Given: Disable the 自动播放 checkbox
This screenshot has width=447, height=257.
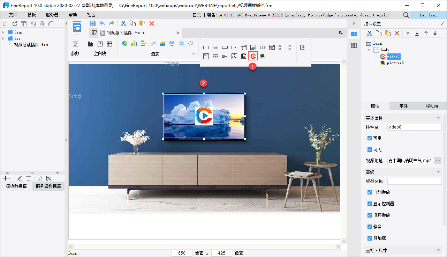Looking at the screenshot, I should click(370, 192).
